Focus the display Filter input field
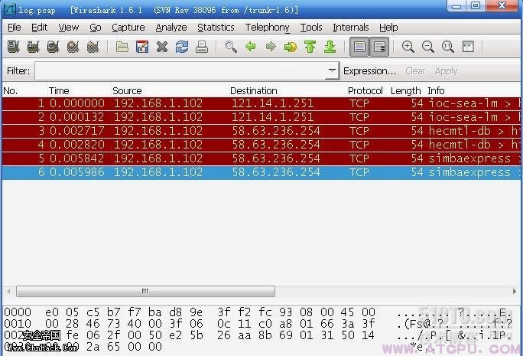Viewport: 523px width, 356px height. 180,70
